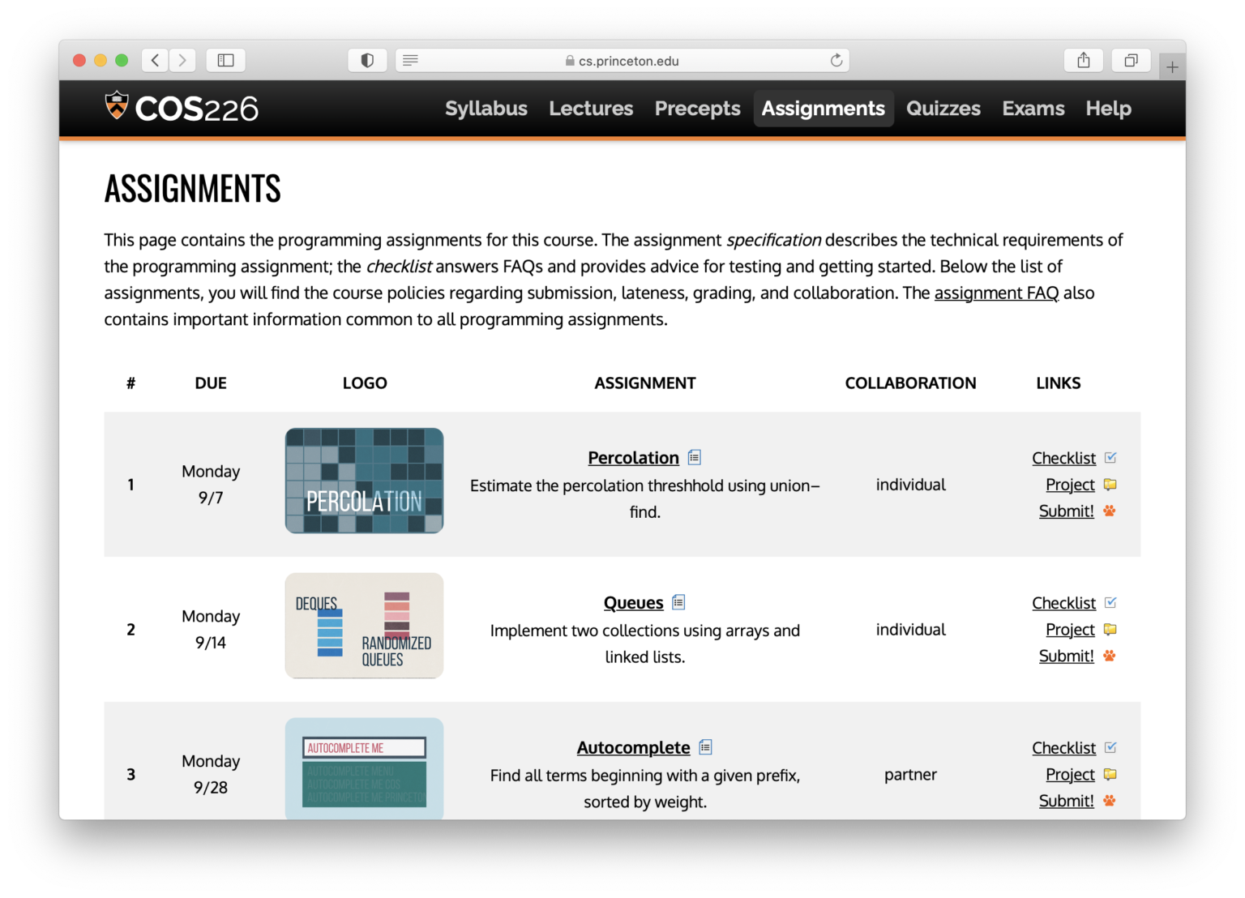Click the checkmark icon beside Autocomplete's Checklist
The height and width of the screenshot is (898, 1245).
coord(1110,746)
